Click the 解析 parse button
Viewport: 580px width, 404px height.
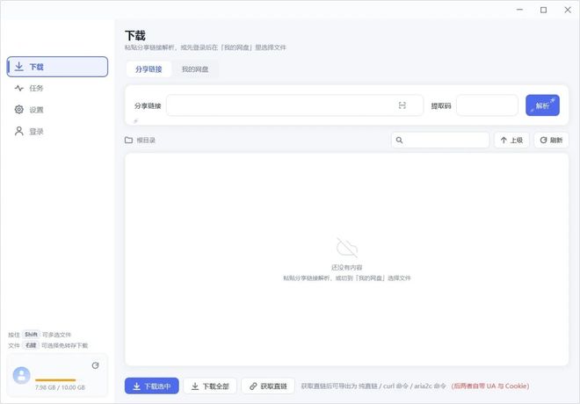(542, 105)
